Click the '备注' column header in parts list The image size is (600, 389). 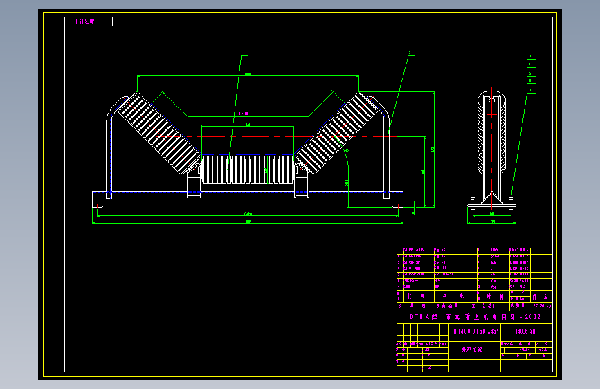(x=540, y=297)
